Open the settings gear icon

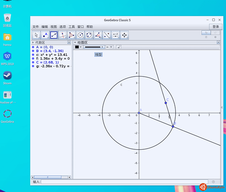pyautogui.click(x=215, y=37)
